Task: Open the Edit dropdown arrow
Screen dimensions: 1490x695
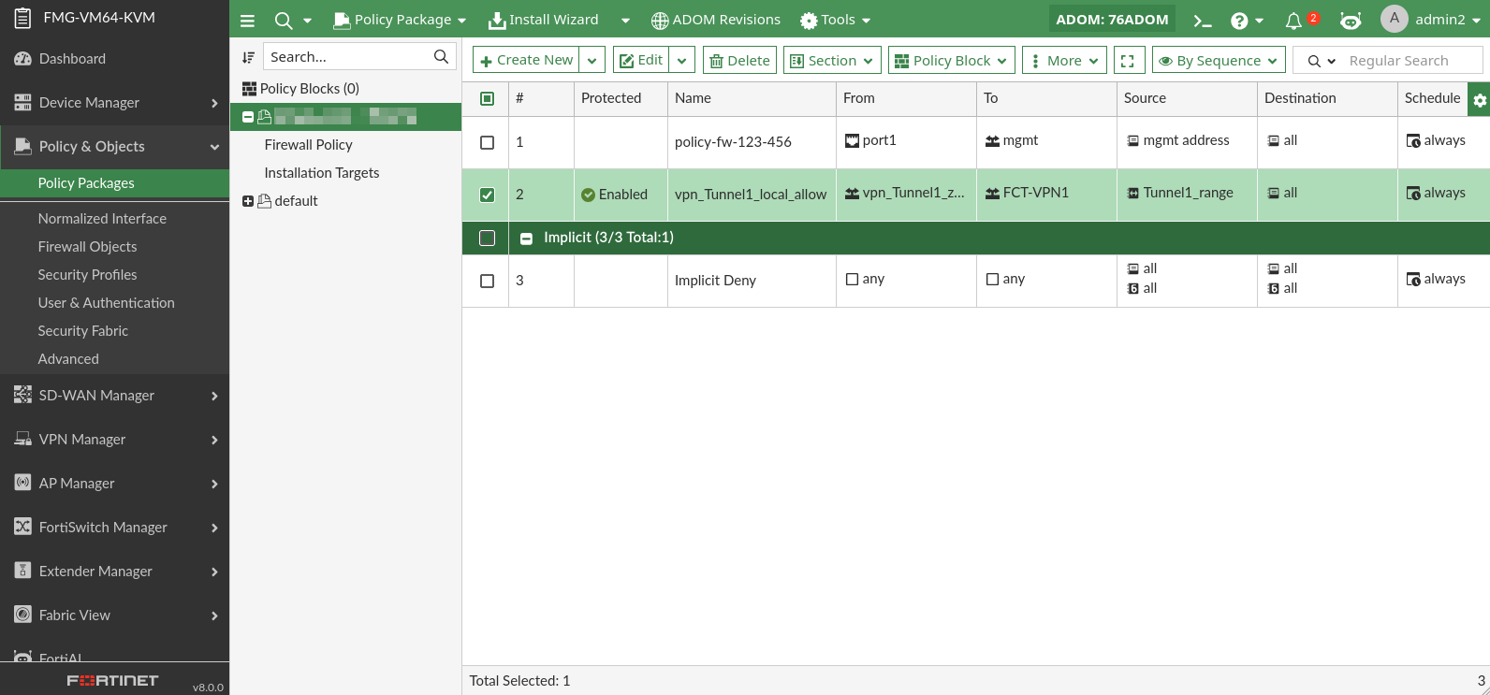Action: coord(682,61)
